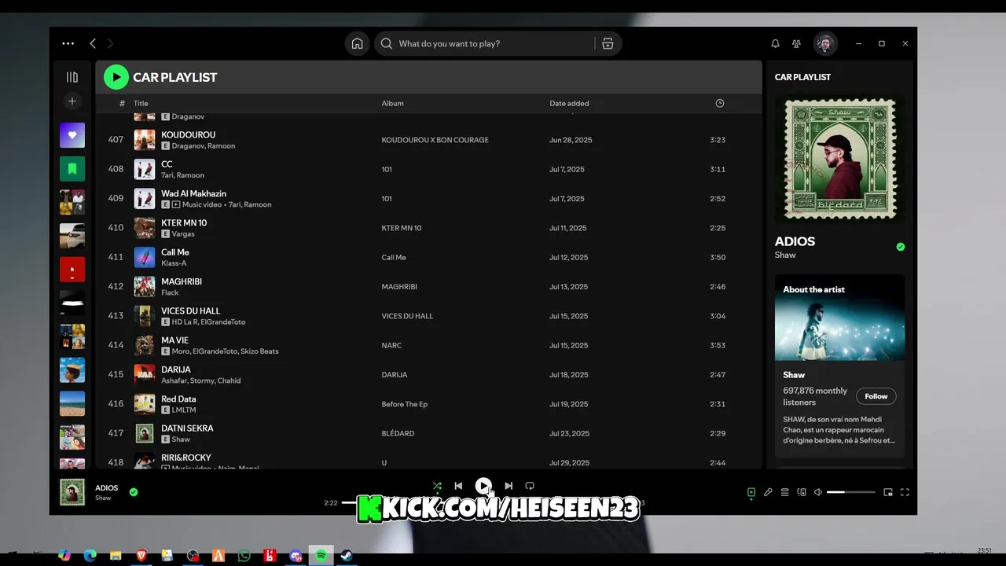This screenshot has height=566, width=1006.
Task: Play the CAR PLAYLIST green button
Action: 116,77
